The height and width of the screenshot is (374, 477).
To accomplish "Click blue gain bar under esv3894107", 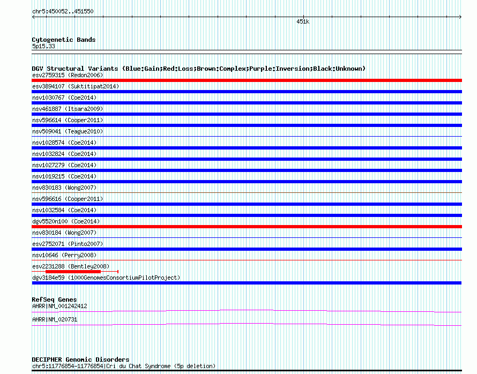I will click(x=247, y=92).
